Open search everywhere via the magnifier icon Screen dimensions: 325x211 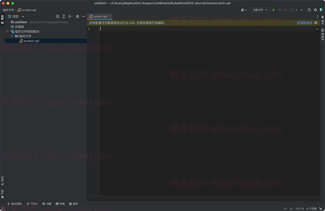coord(309,10)
